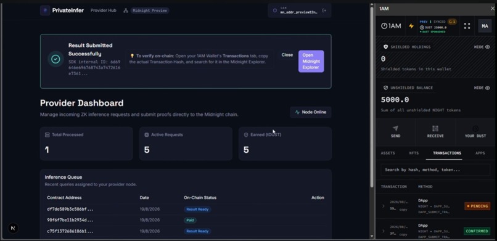Close the 1AM wallet side panel
This screenshot has height=241, width=497.
[493, 9]
